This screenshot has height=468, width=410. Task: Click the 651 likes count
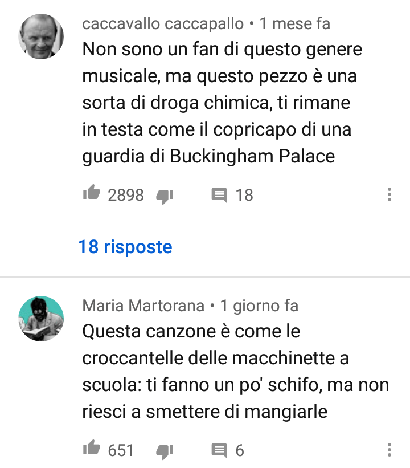pos(121,451)
